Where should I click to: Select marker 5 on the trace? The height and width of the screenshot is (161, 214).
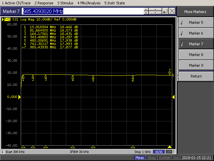(x=93, y=78)
